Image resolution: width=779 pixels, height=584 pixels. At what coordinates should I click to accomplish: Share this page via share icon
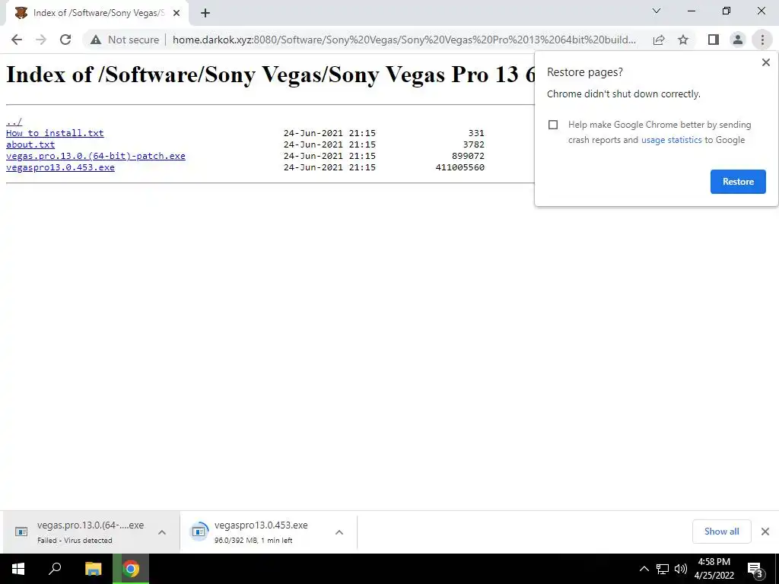659,40
